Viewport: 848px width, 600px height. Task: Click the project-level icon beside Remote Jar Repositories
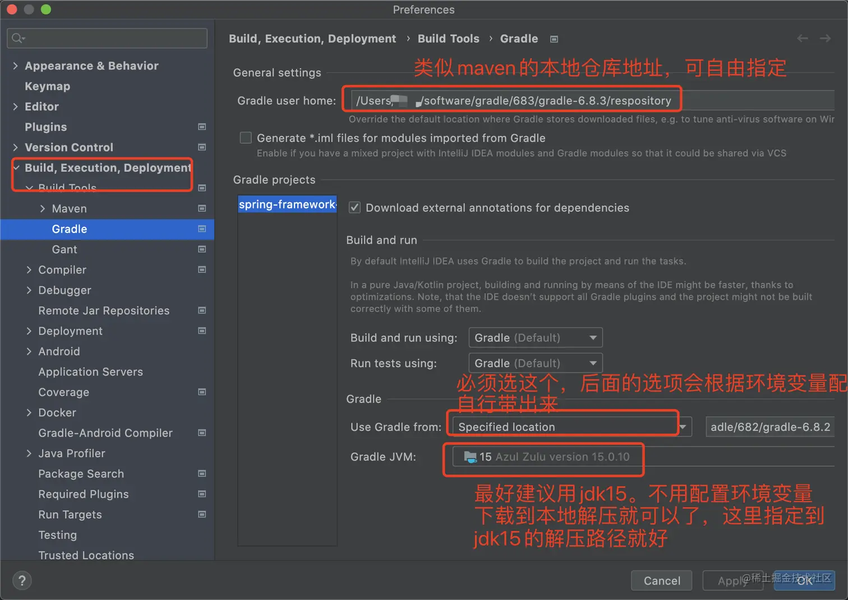202,310
